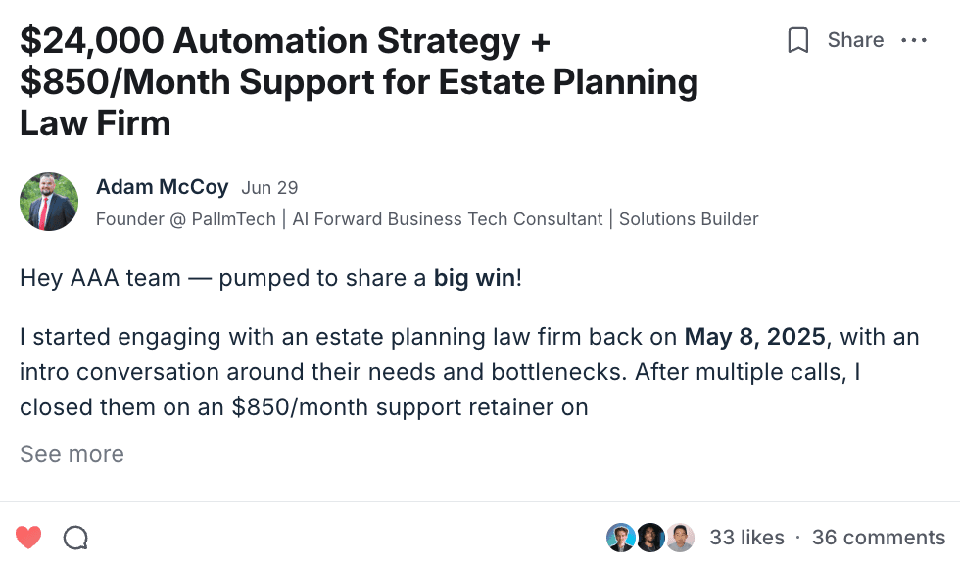
Task: Click Adam McCoy's profile picture
Action: (49, 202)
